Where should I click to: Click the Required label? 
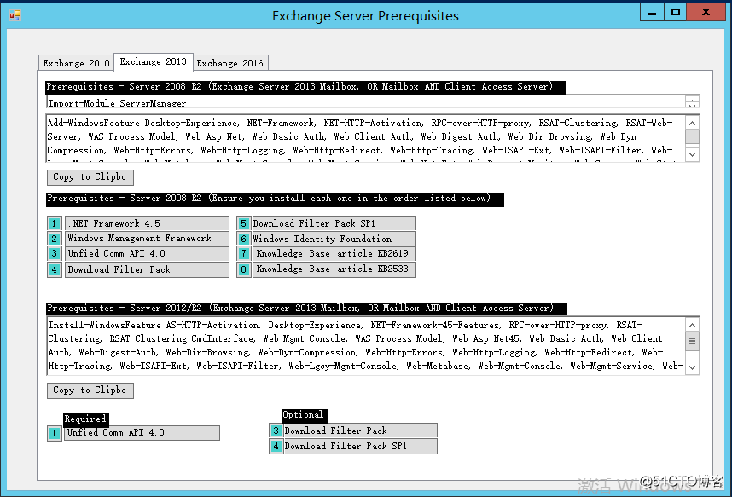pyautogui.click(x=86, y=419)
